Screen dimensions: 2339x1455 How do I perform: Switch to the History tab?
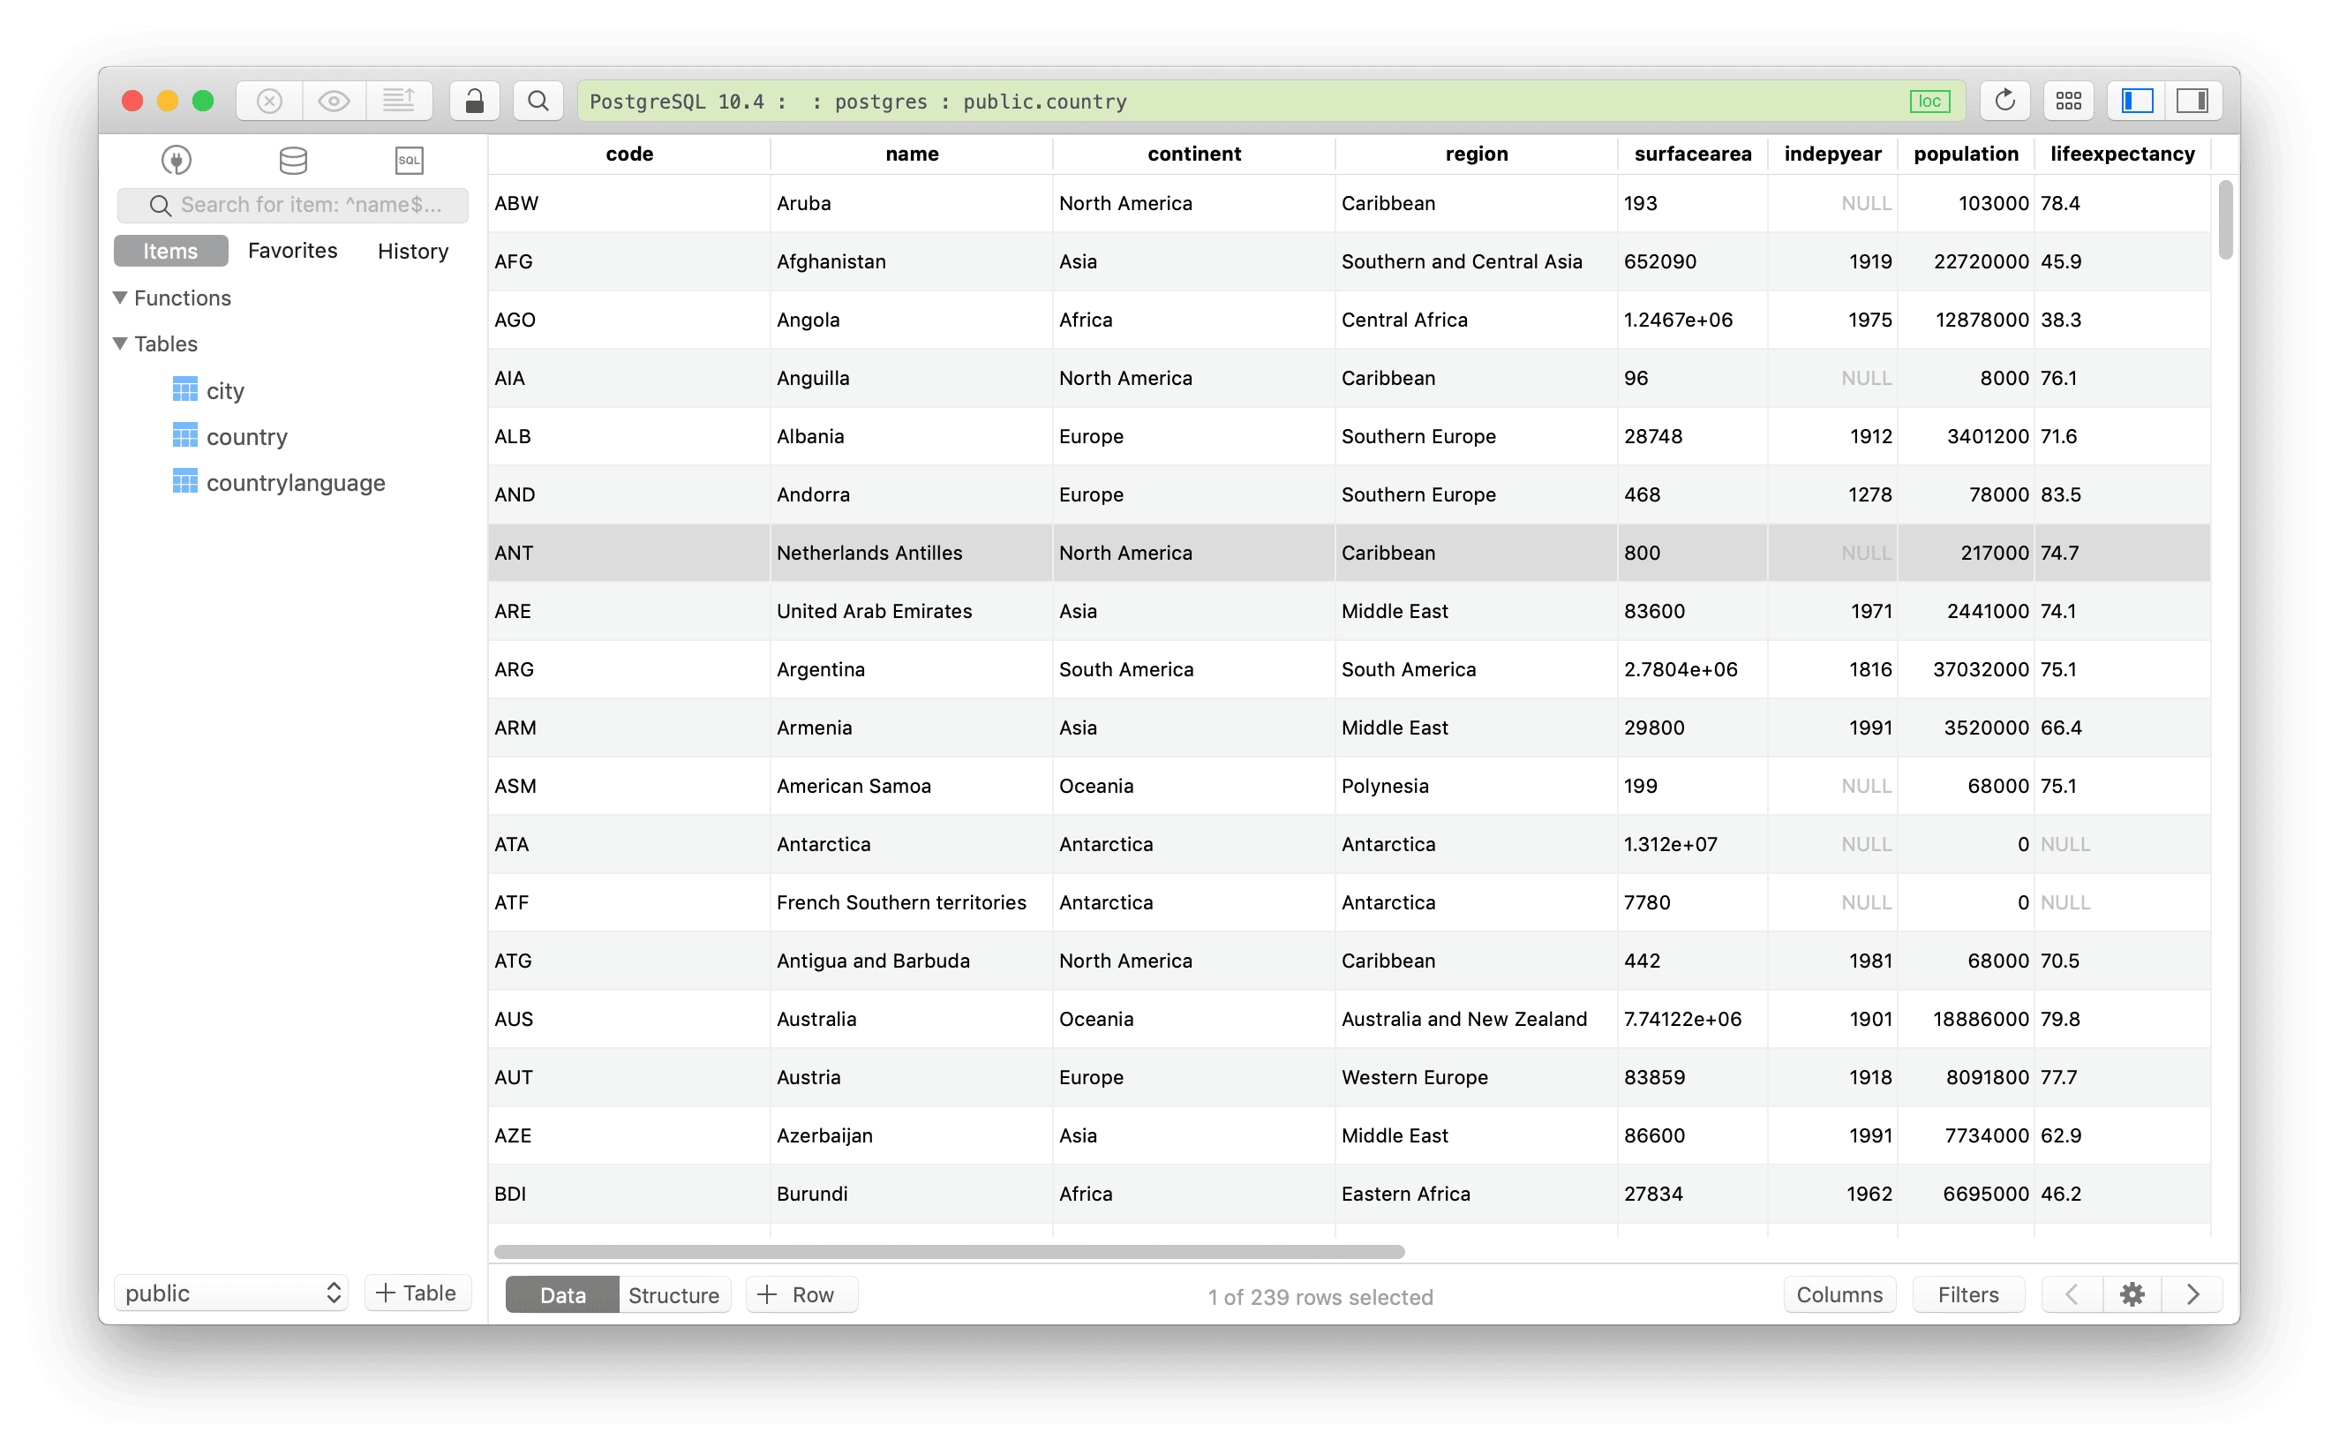tap(412, 251)
